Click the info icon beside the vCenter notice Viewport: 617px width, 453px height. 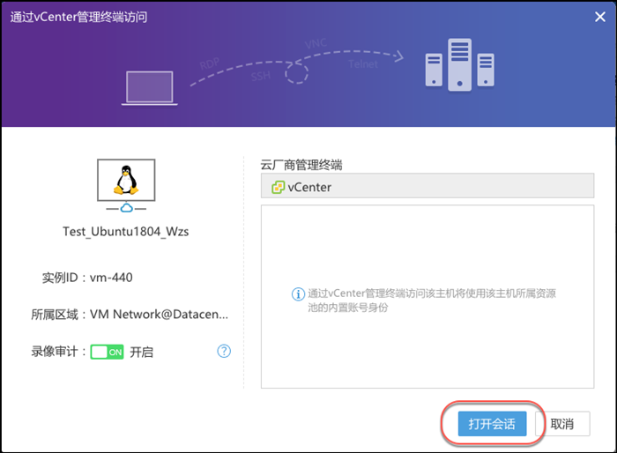pos(298,293)
